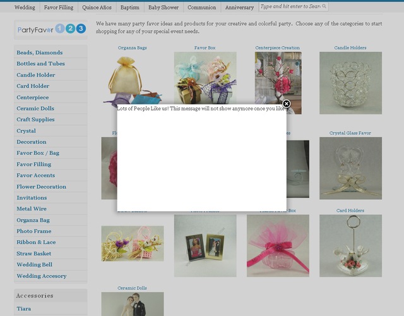
Task: Open Organza Bag sidebar category
Action: pyautogui.click(x=33, y=221)
